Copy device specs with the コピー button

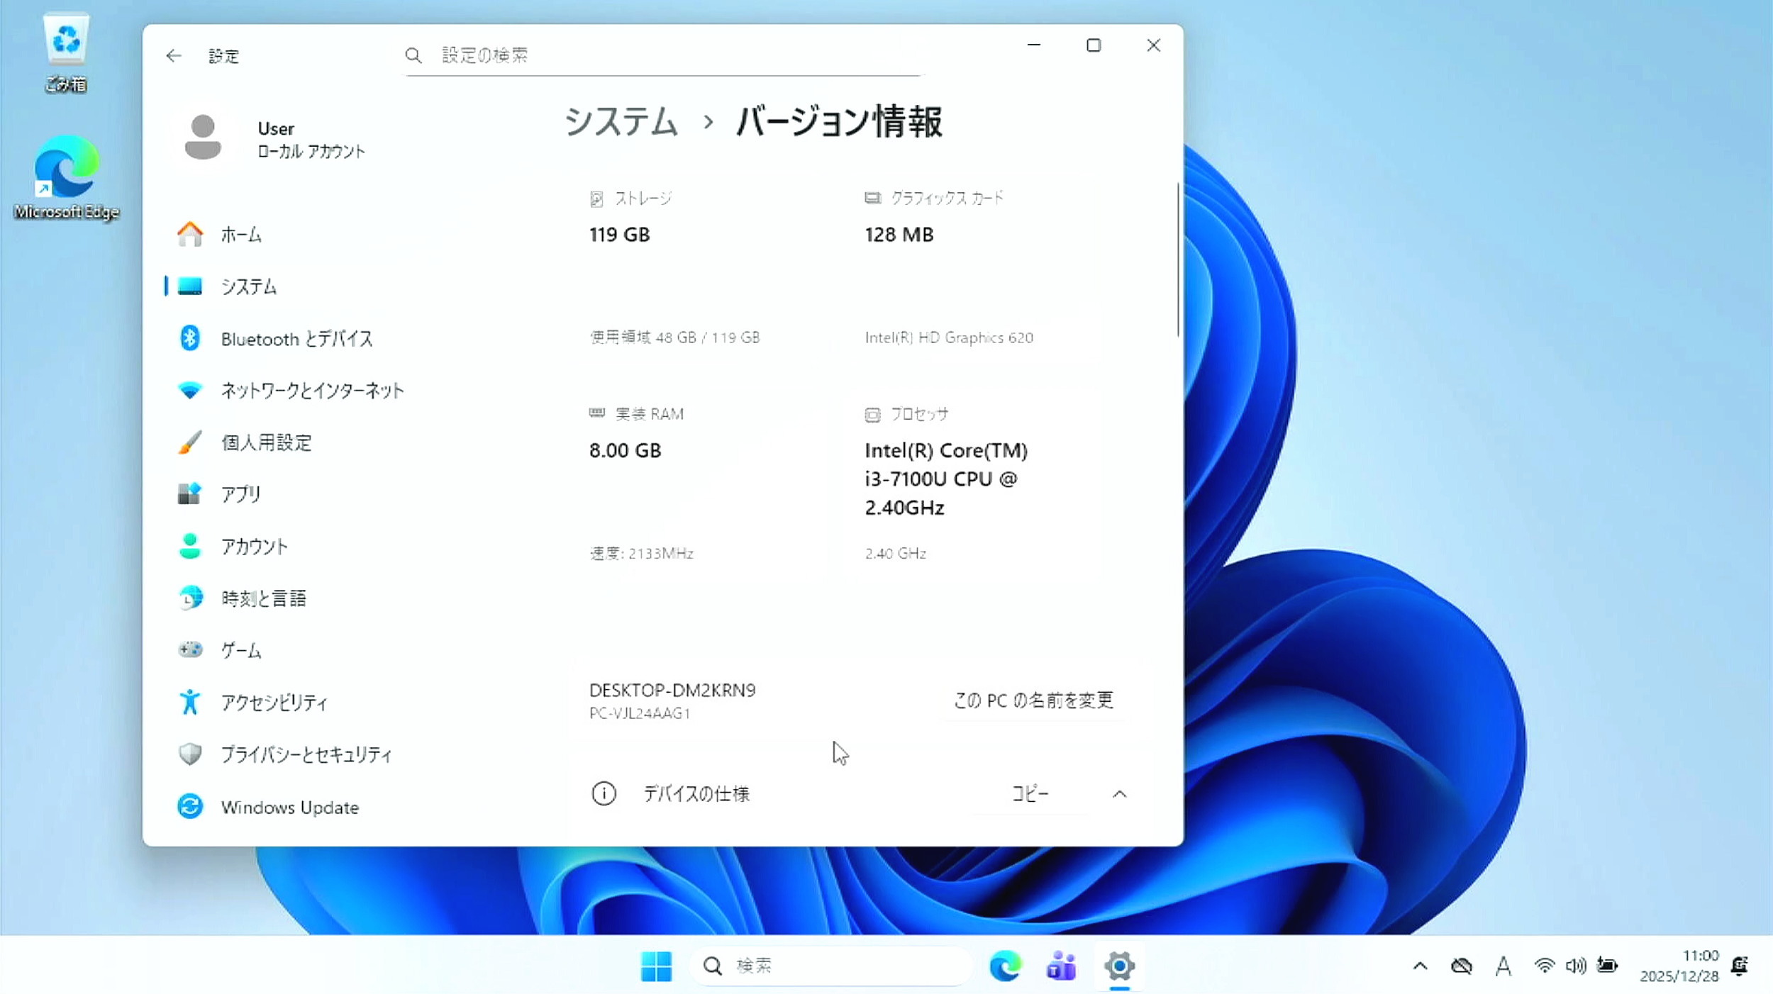(1031, 794)
